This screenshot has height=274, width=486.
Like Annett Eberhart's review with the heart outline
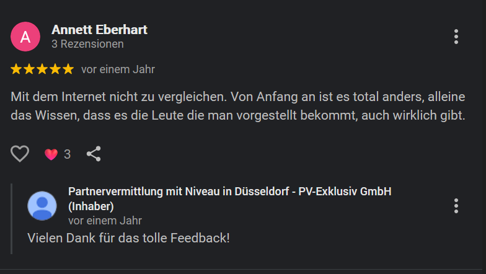(20, 154)
